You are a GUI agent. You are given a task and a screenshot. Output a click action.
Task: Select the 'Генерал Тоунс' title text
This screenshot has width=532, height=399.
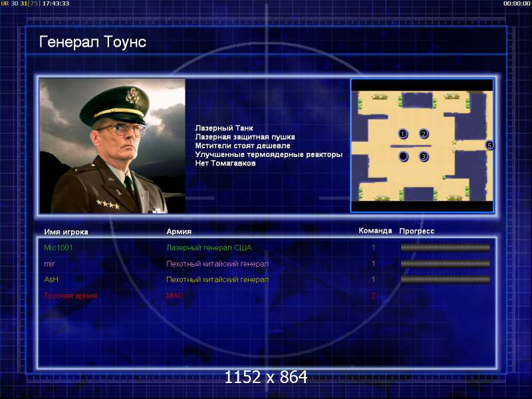[x=92, y=42]
